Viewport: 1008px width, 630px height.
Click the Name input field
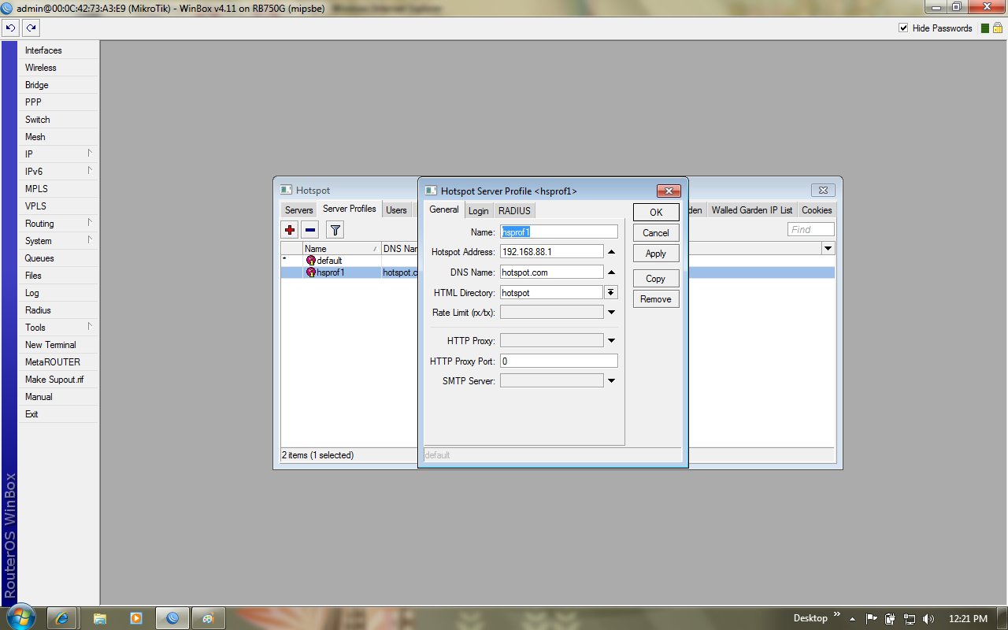[x=559, y=232]
